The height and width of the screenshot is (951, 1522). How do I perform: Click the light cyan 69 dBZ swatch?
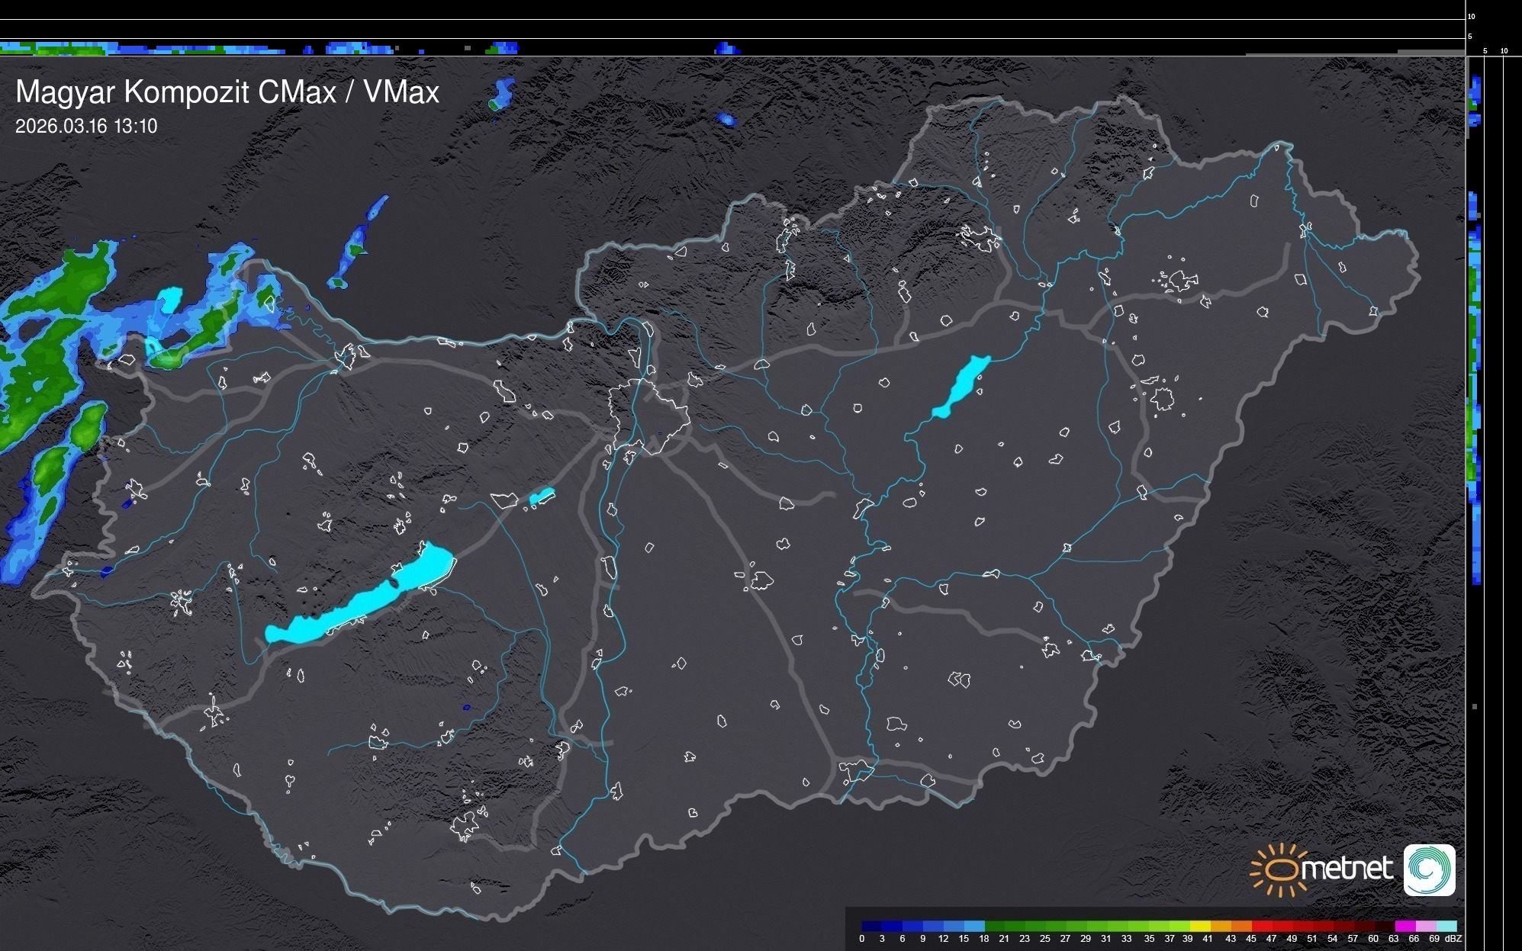(x=1446, y=926)
